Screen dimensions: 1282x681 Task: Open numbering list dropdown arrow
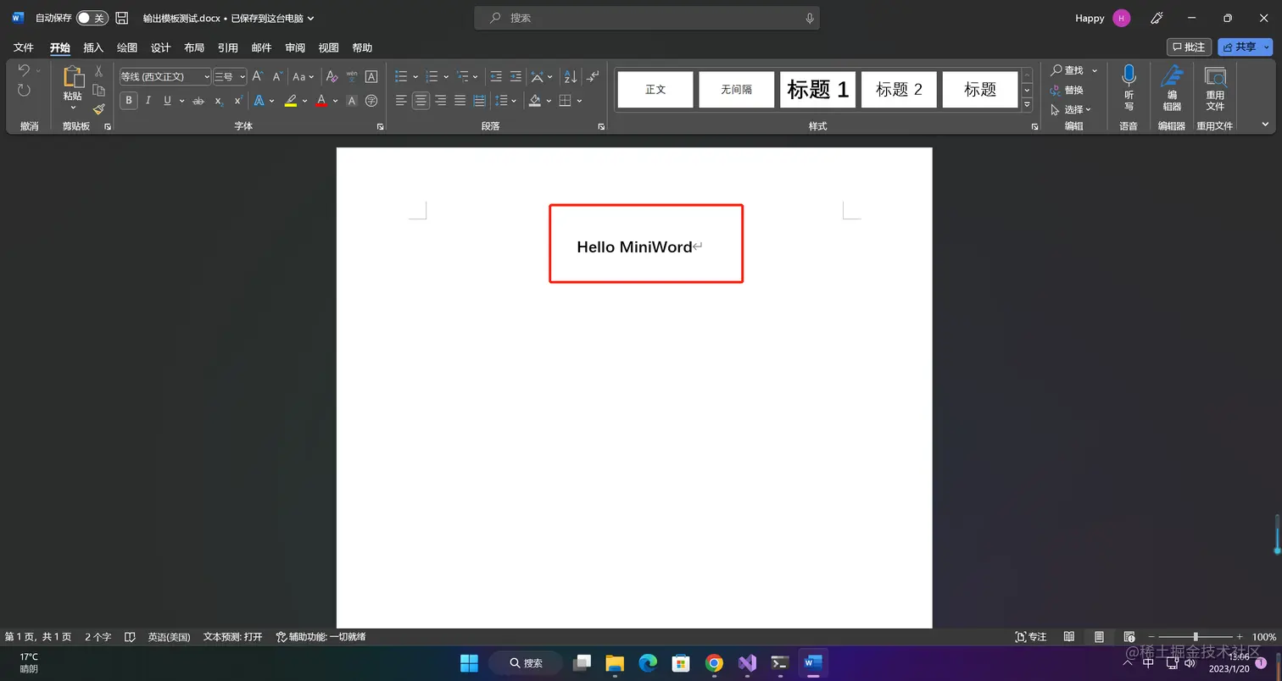click(x=446, y=77)
